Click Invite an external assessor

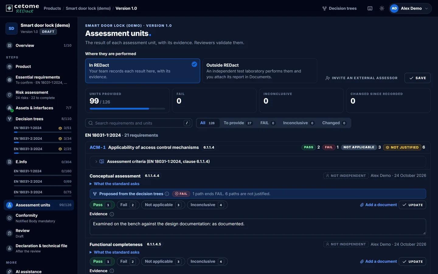361,78
